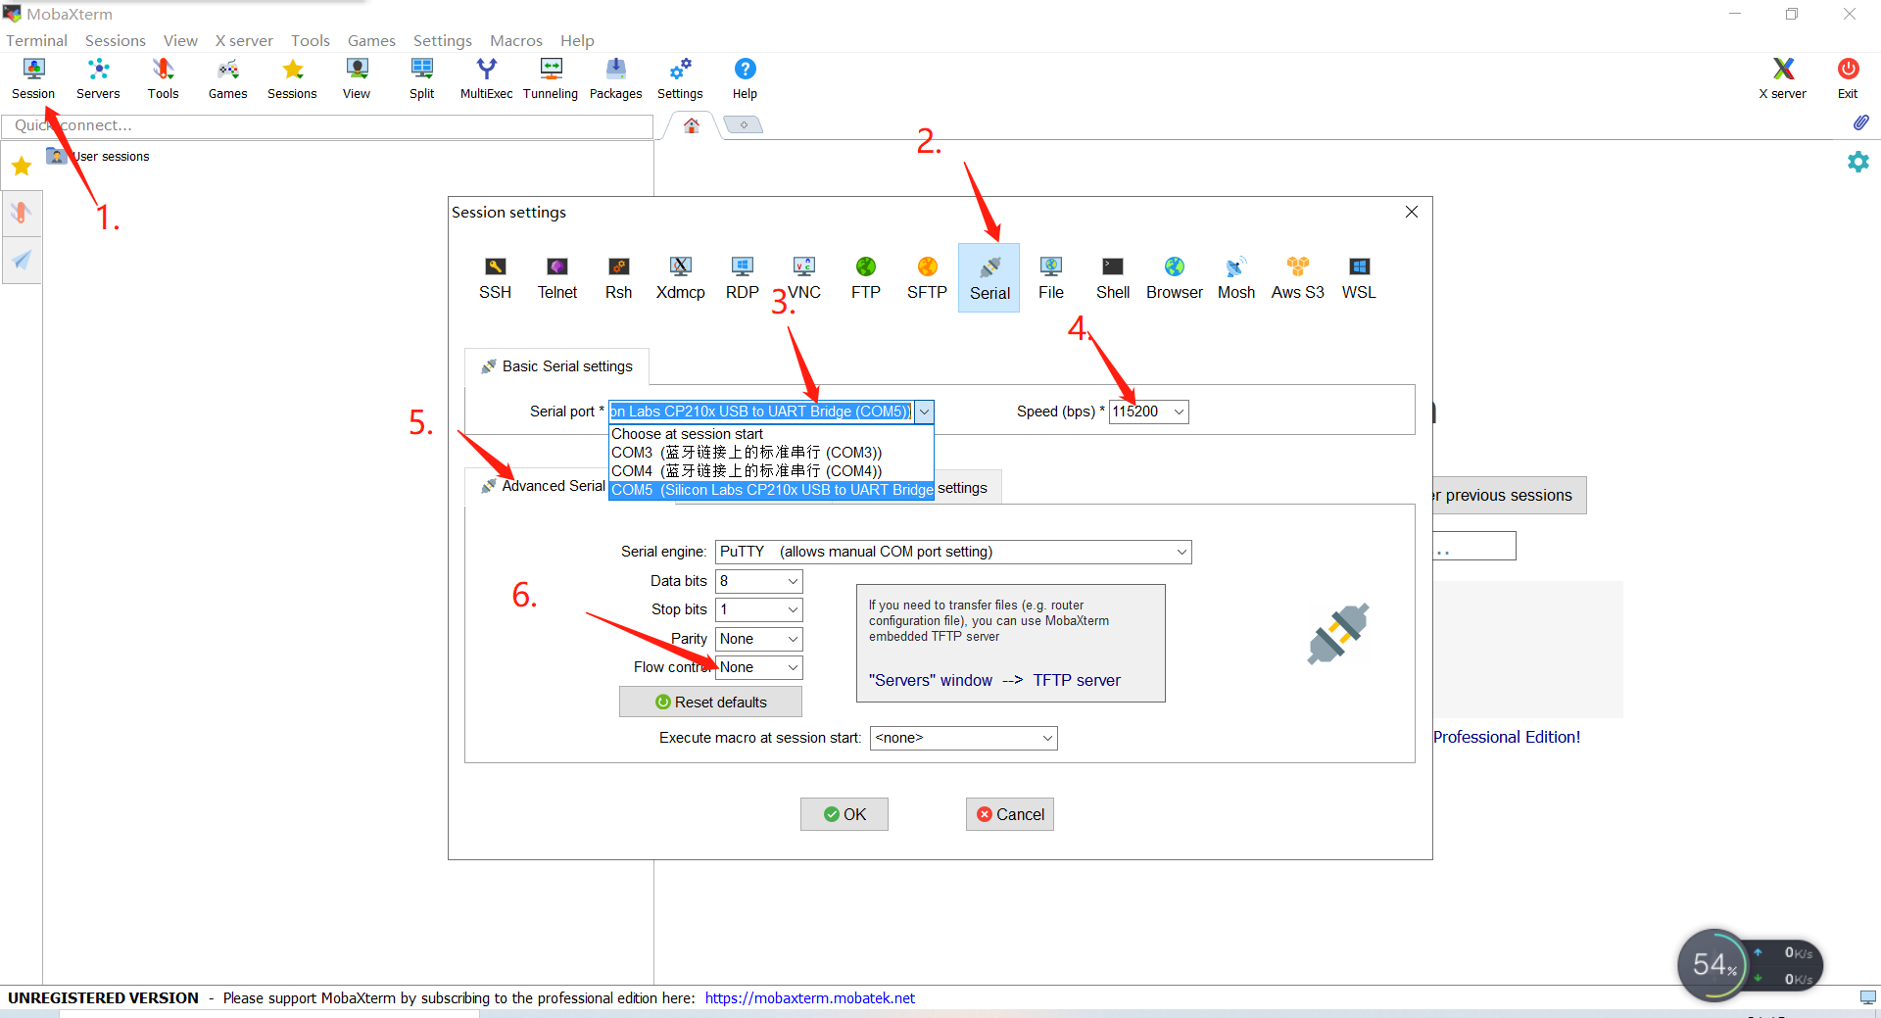Open the Packages toolbar icon

[x=615, y=78]
